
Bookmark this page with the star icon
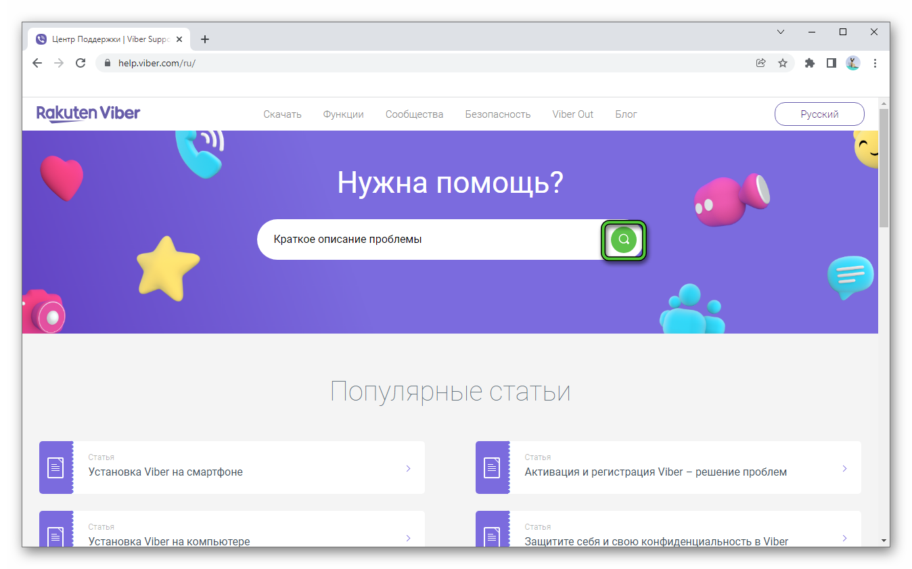[x=783, y=63]
